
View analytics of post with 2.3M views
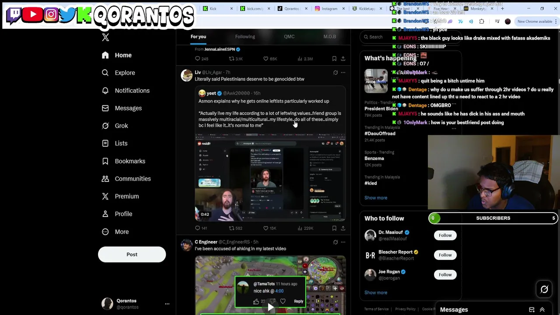305,59
